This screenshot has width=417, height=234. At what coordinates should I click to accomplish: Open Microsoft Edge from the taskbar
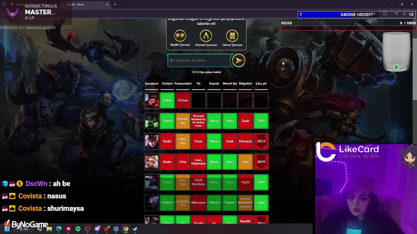[59, 229]
